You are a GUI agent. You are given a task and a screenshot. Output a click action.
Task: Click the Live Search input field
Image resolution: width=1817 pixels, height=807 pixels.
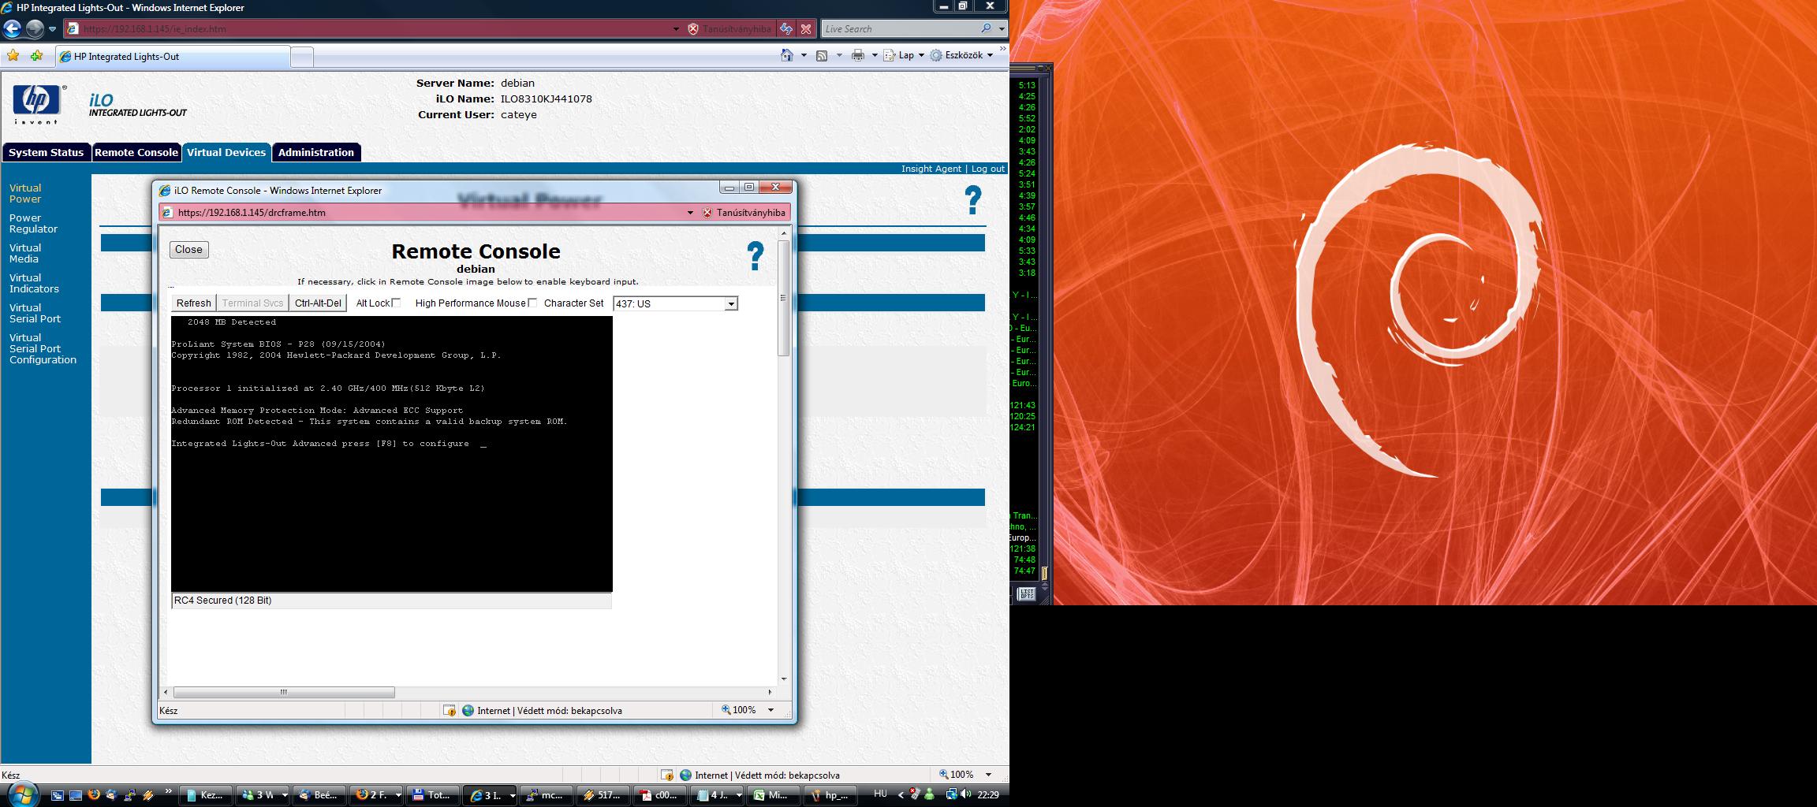899,29
